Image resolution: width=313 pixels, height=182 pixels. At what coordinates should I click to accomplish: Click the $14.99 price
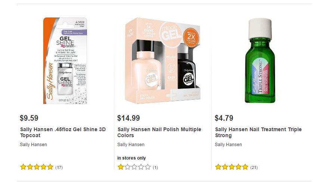click(128, 118)
